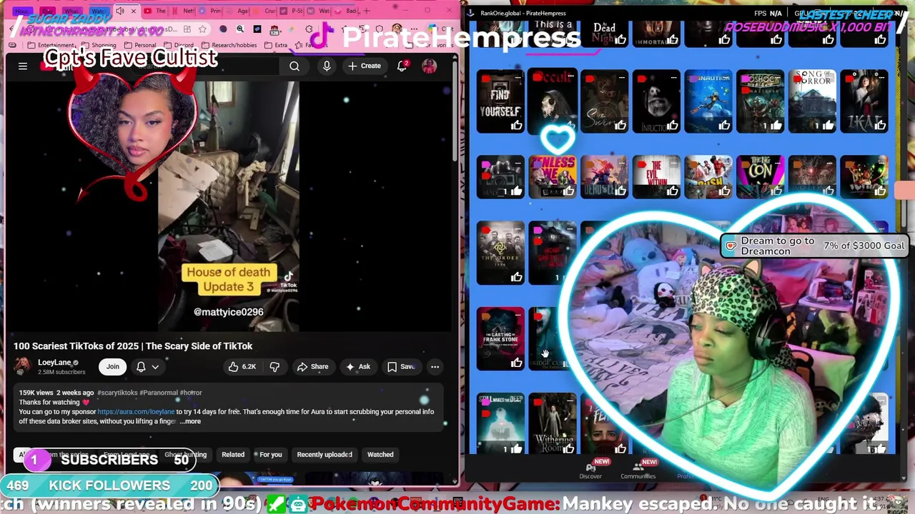
Task: Like the Subnautica game card
Action: click(724, 126)
